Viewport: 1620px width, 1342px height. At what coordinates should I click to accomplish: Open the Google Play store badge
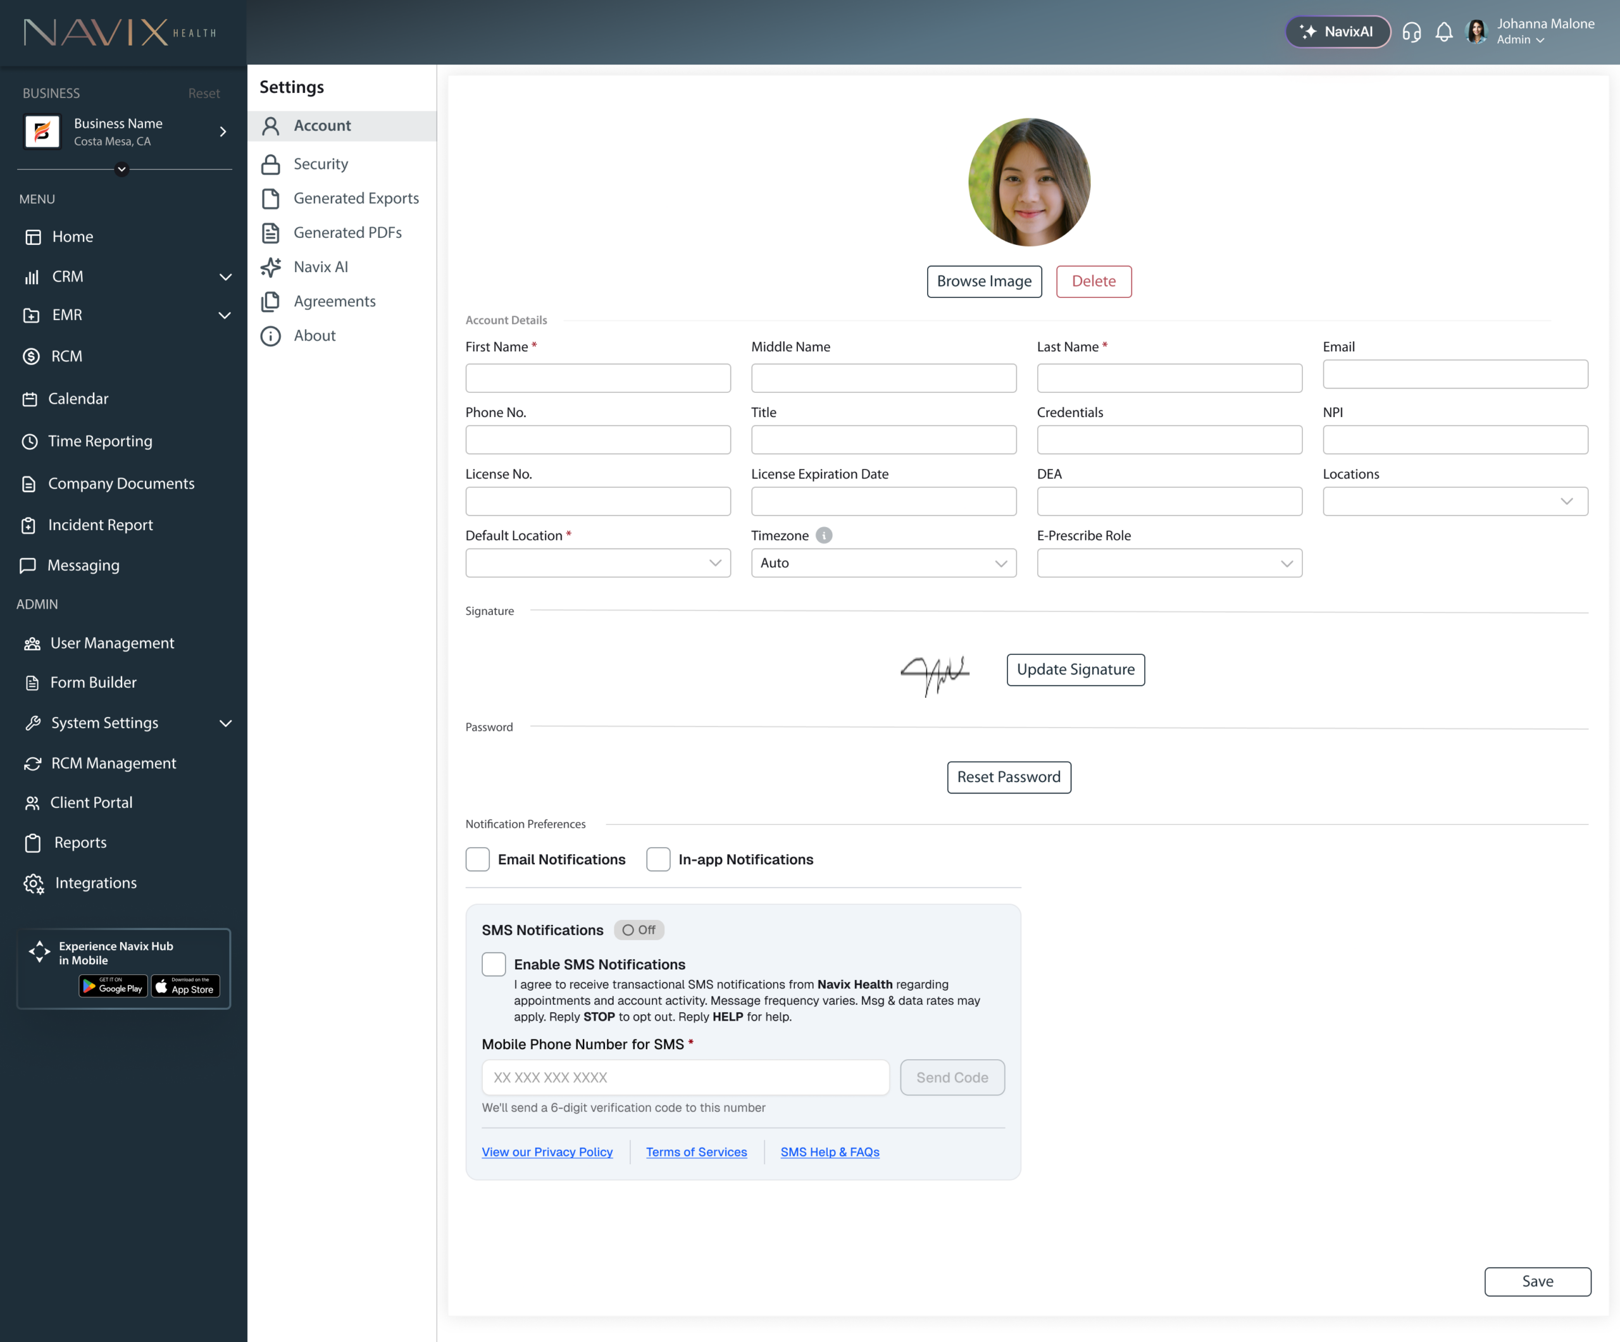113,986
